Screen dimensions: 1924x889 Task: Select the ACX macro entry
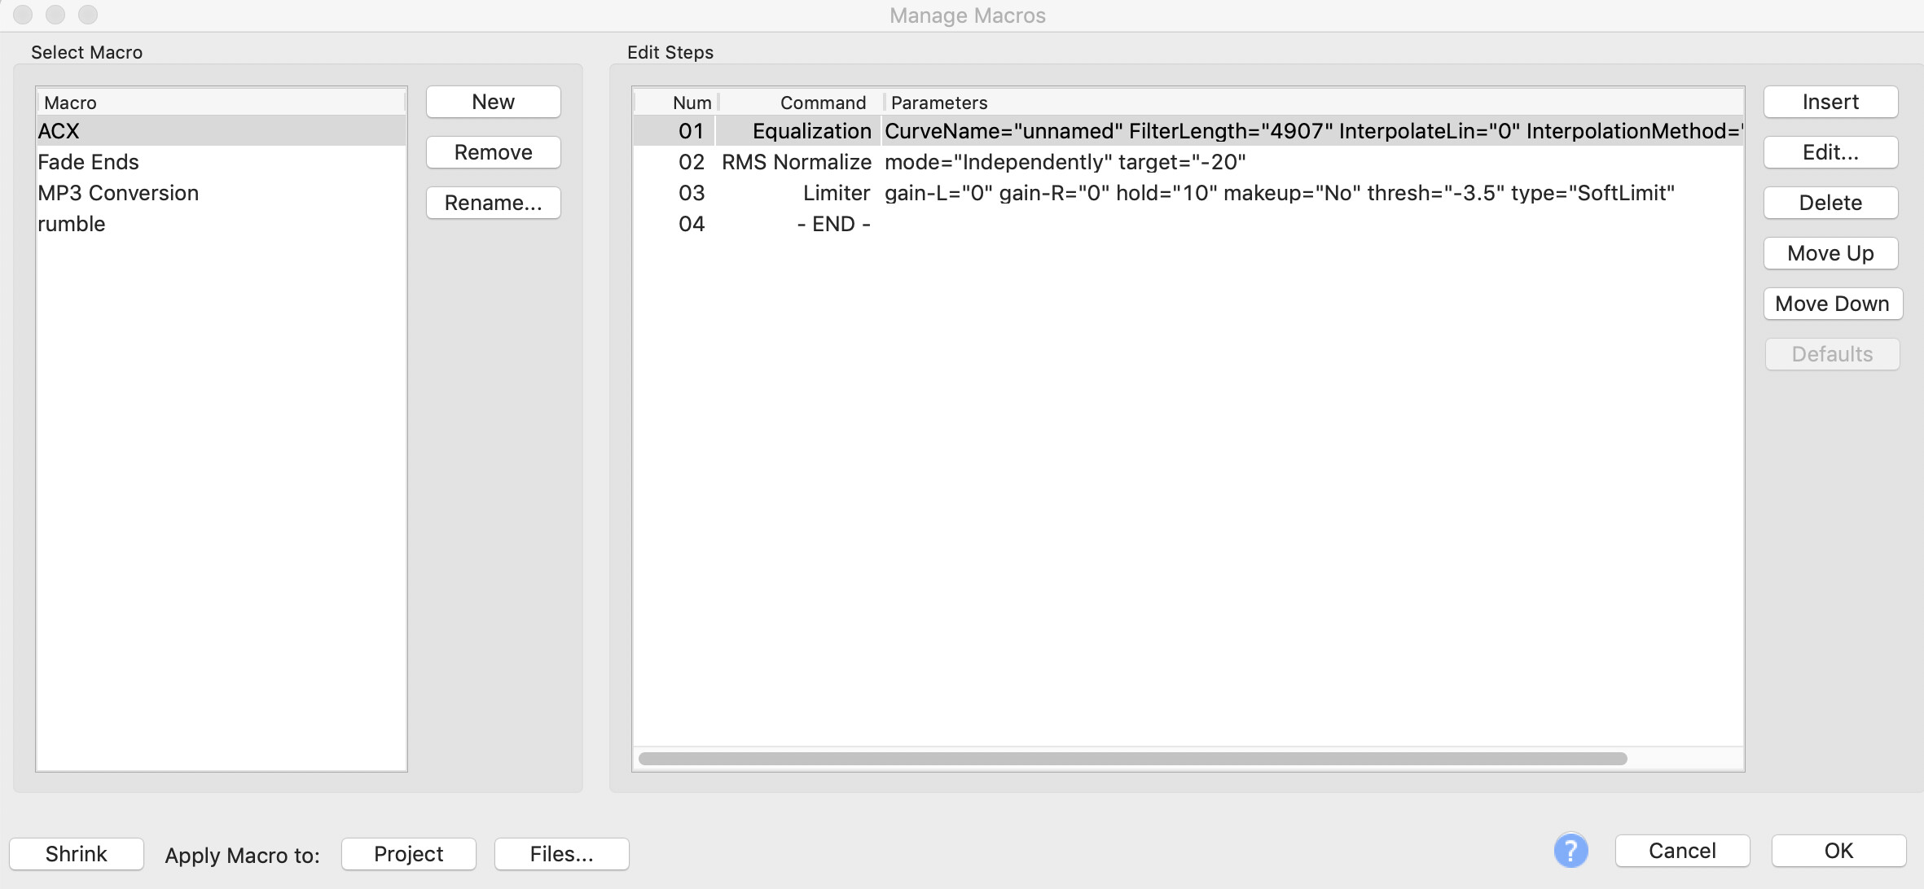59,131
